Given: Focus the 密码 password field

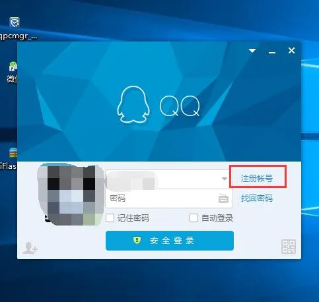Looking at the screenshot, I should 169,198.
